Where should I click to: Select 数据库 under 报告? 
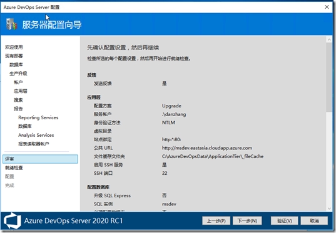(25, 126)
